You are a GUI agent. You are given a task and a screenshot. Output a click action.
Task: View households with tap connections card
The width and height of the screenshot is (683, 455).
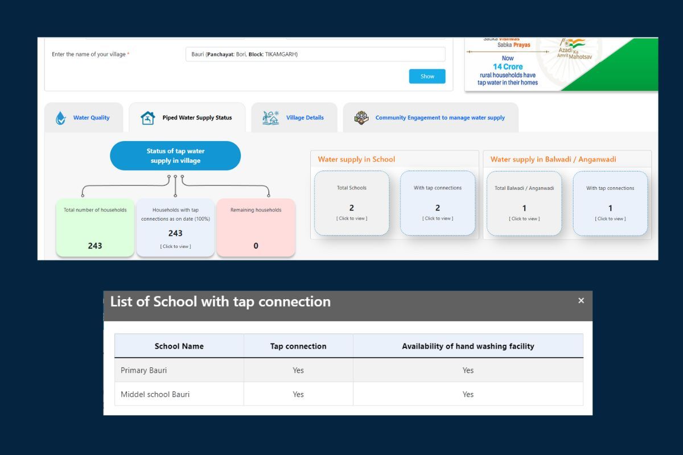tap(175, 227)
